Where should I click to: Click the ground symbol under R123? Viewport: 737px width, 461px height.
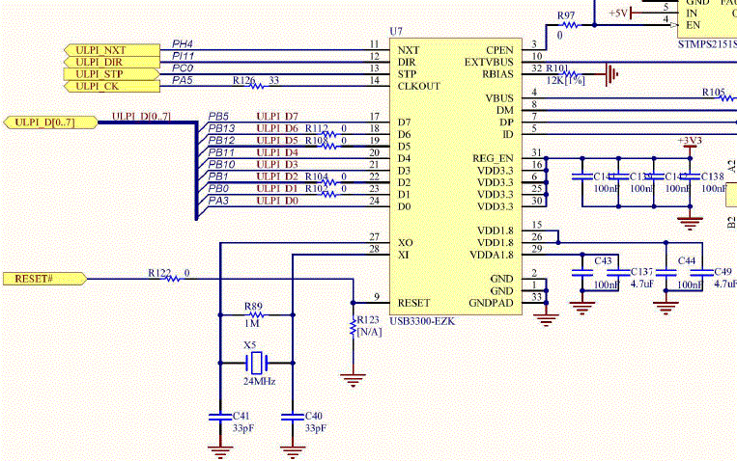353,380
